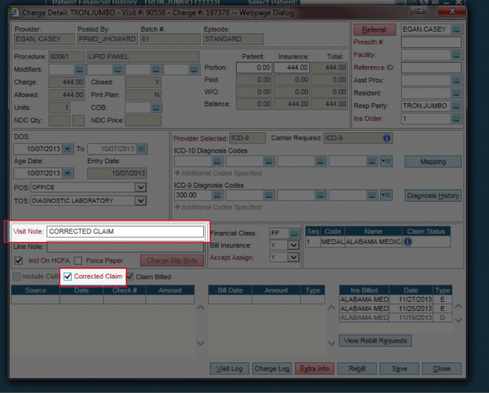Open Financial Class FF lookup button
Viewport: 489px width, 393px height.
tap(294, 233)
